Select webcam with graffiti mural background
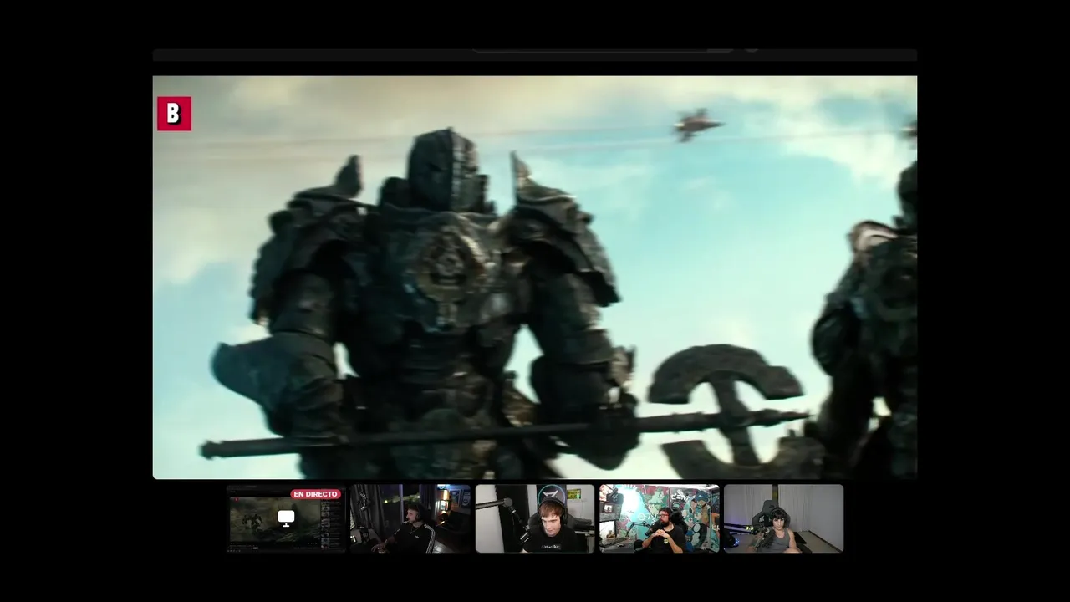Image resolution: width=1070 pixels, height=602 pixels. coord(660,518)
